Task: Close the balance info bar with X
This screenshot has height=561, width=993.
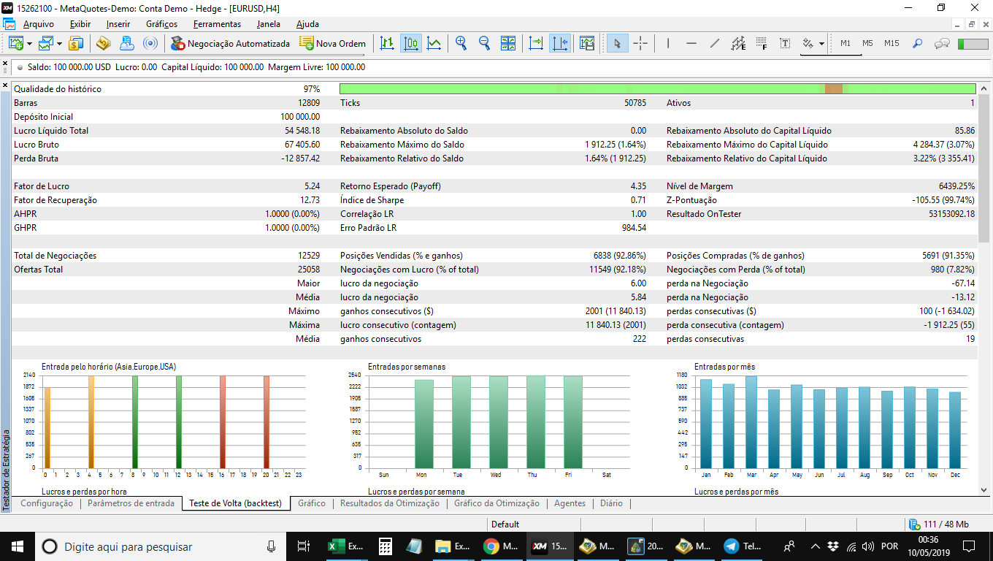Action: [x=5, y=64]
